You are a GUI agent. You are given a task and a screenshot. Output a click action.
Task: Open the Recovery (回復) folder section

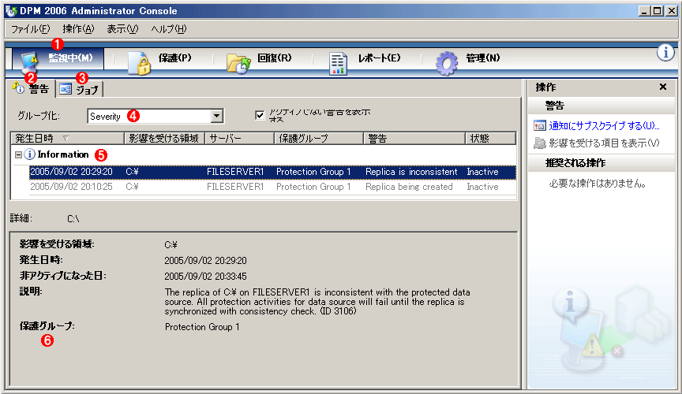pyautogui.click(x=259, y=62)
